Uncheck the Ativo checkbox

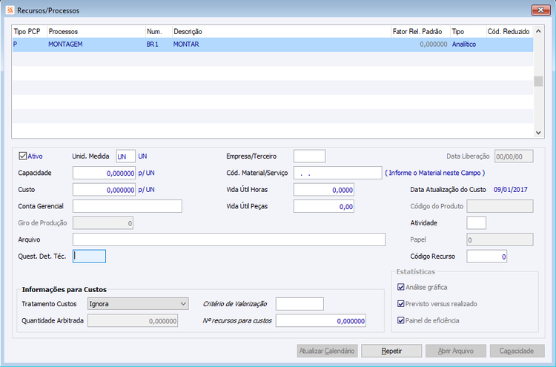(x=23, y=156)
